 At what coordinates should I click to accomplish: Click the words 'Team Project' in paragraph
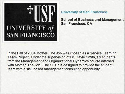[18, 57]
